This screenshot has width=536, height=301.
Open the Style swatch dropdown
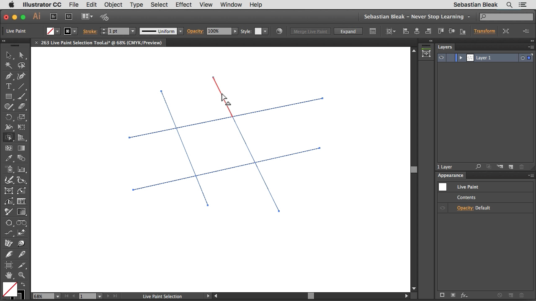pos(265,31)
